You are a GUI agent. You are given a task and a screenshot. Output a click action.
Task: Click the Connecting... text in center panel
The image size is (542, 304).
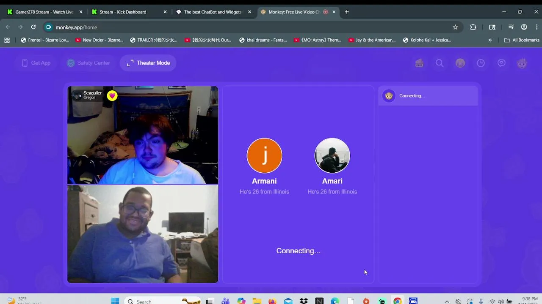[x=298, y=251]
